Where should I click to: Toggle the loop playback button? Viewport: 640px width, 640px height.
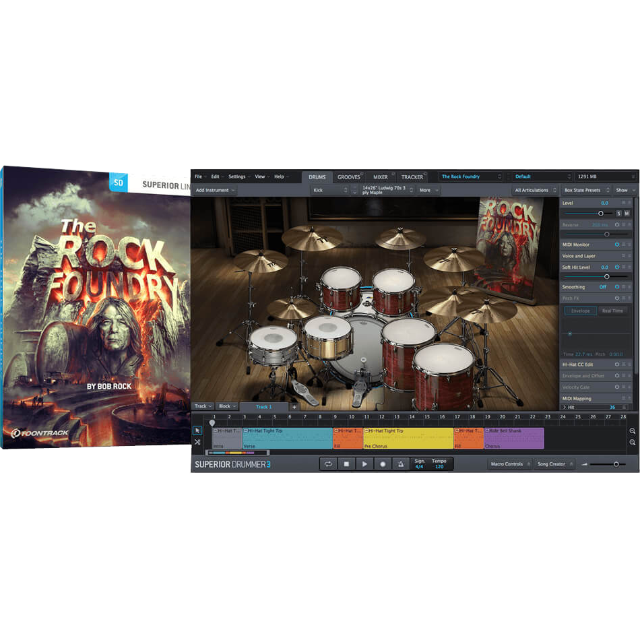pos(328,464)
